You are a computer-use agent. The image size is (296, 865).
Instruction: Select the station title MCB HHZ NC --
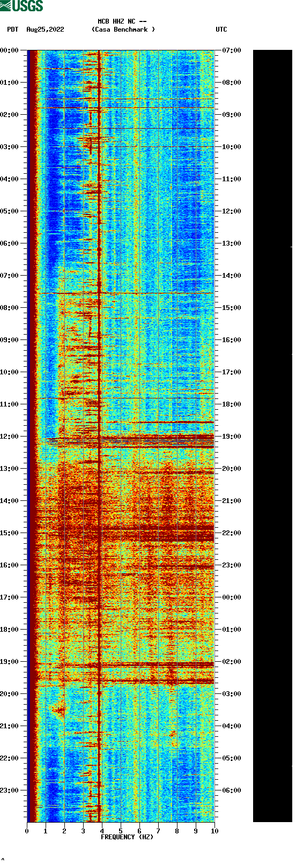pos(122,22)
